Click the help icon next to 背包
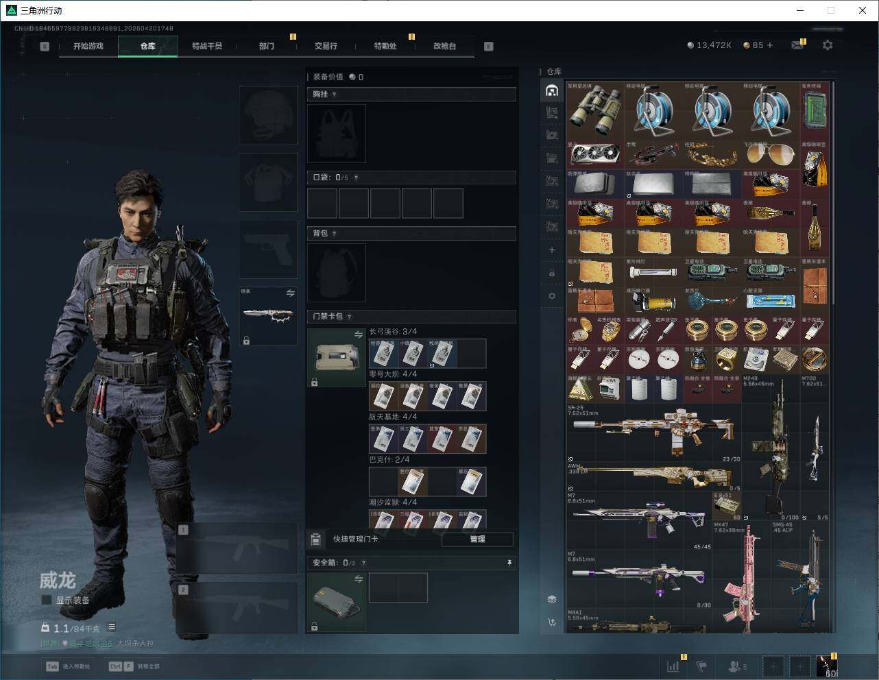 click(x=335, y=233)
